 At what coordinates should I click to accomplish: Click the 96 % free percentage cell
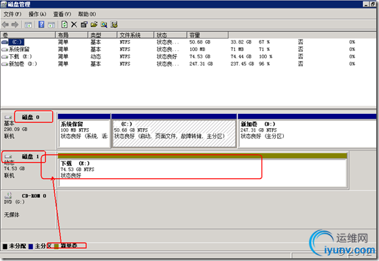[264, 64]
